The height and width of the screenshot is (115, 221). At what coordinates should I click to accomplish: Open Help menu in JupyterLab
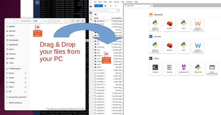tap(136, 2)
